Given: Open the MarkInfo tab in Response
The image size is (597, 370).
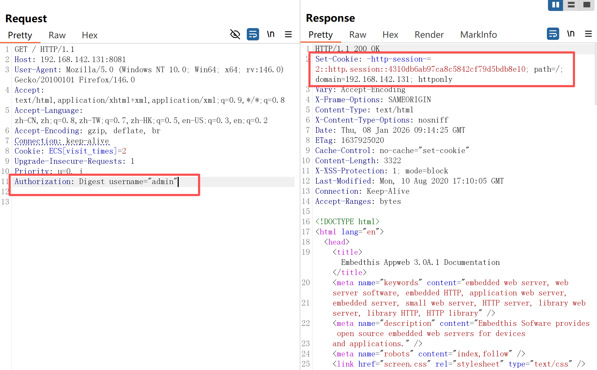Looking at the screenshot, I should [479, 35].
